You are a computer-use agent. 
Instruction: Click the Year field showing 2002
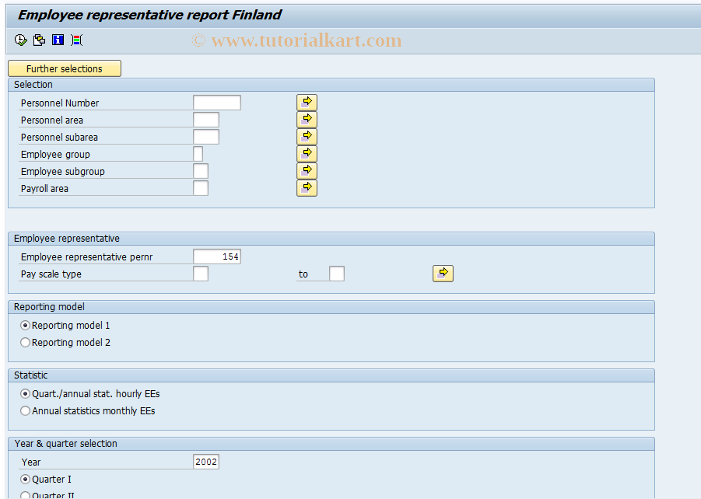point(206,462)
